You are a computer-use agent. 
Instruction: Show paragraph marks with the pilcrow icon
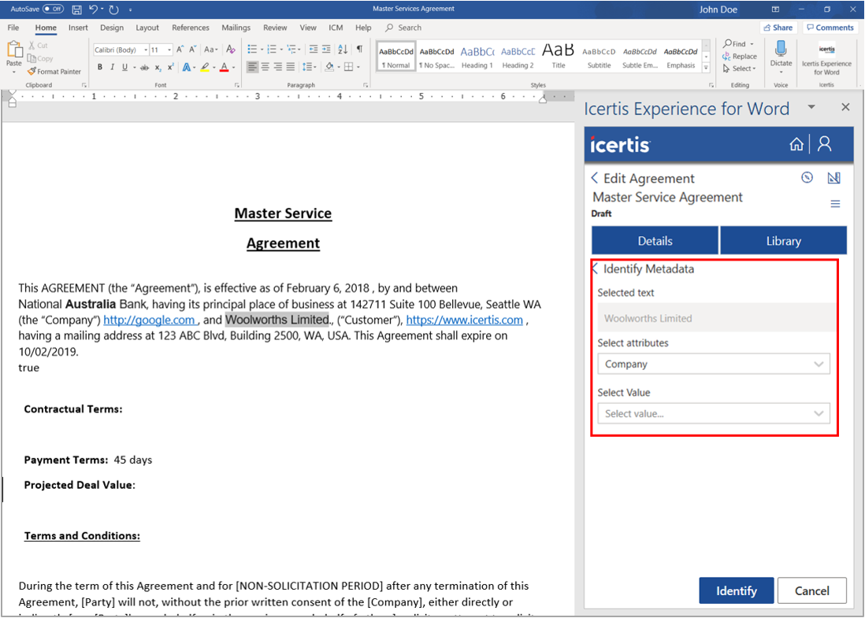click(x=358, y=49)
